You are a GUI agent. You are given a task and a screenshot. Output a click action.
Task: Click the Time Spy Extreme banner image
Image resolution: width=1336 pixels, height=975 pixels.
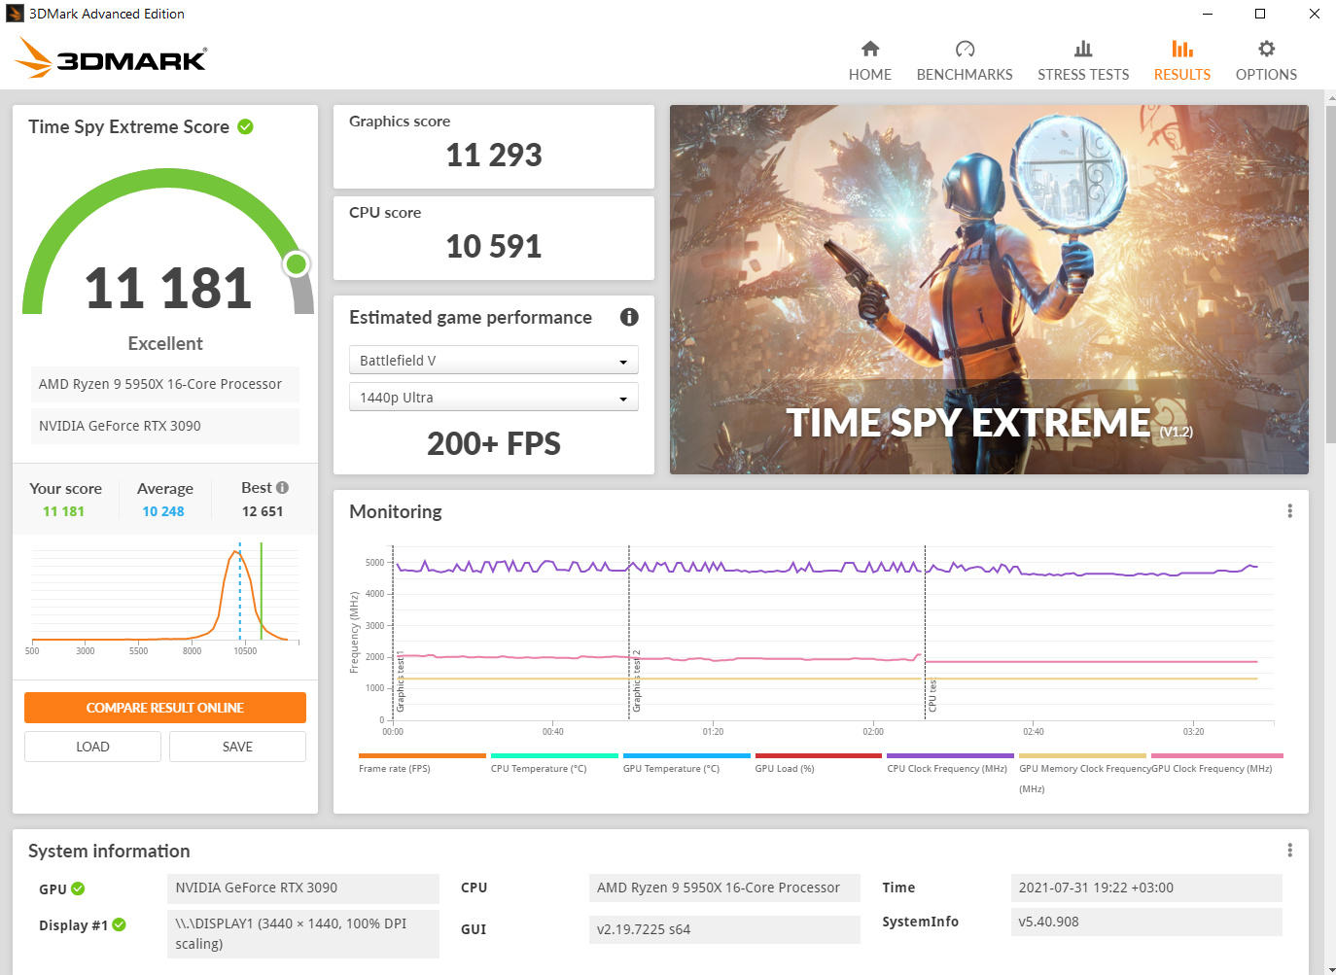tap(989, 290)
